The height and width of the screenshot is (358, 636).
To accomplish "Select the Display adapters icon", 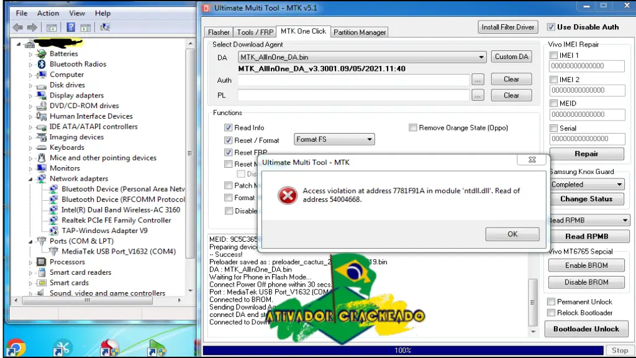I will click(41, 95).
